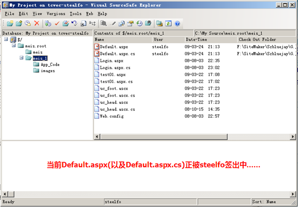Image resolution: width=298 pixels, height=207 pixels.
Task: Click the Undo Check Out arrow icon
Action: (x=74, y=23)
